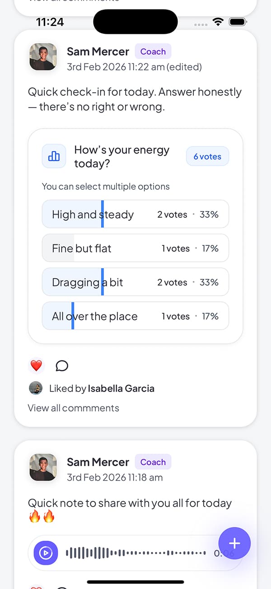The width and height of the screenshot is (271, 589).
Task: Play the voice note with the play button
Action: [x=45, y=552]
